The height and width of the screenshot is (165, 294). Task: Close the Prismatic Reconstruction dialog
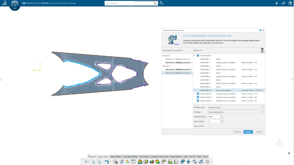[263, 30]
